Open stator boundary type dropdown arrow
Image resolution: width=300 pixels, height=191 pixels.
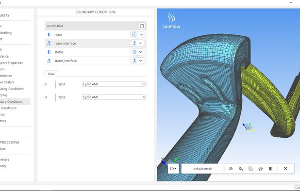140,52
